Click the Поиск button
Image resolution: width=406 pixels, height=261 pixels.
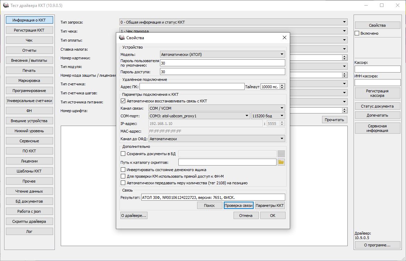pos(209,205)
